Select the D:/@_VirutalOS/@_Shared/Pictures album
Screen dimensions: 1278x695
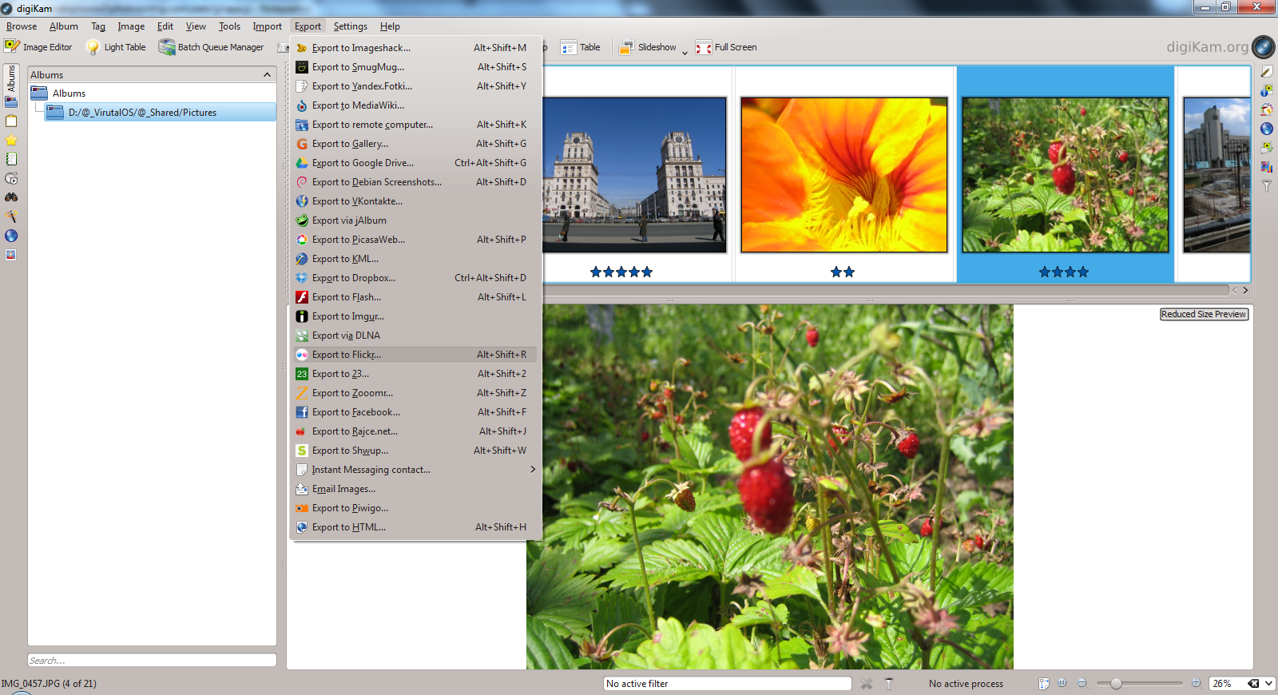pos(142,113)
